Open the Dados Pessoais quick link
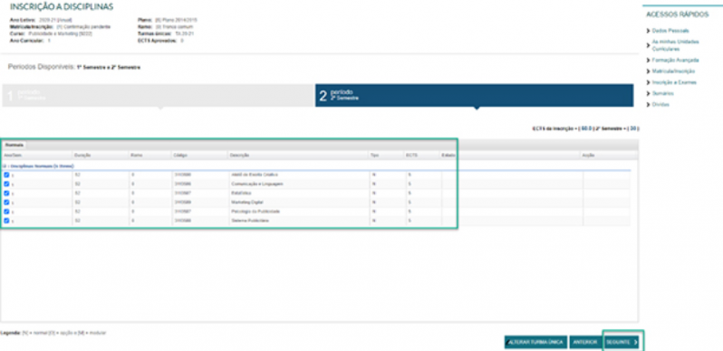723x351 pixels. (670, 31)
